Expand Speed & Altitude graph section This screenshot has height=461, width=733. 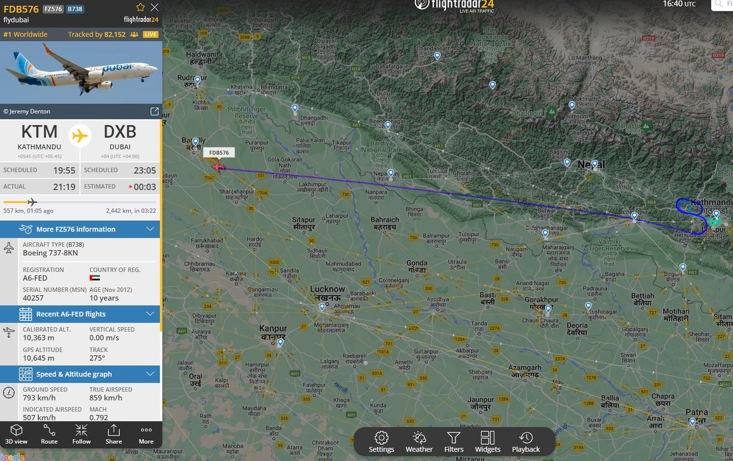(80, 374)
